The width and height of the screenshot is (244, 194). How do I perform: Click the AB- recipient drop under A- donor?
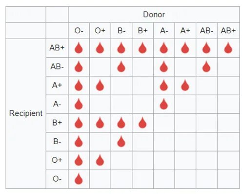(163, 66)
